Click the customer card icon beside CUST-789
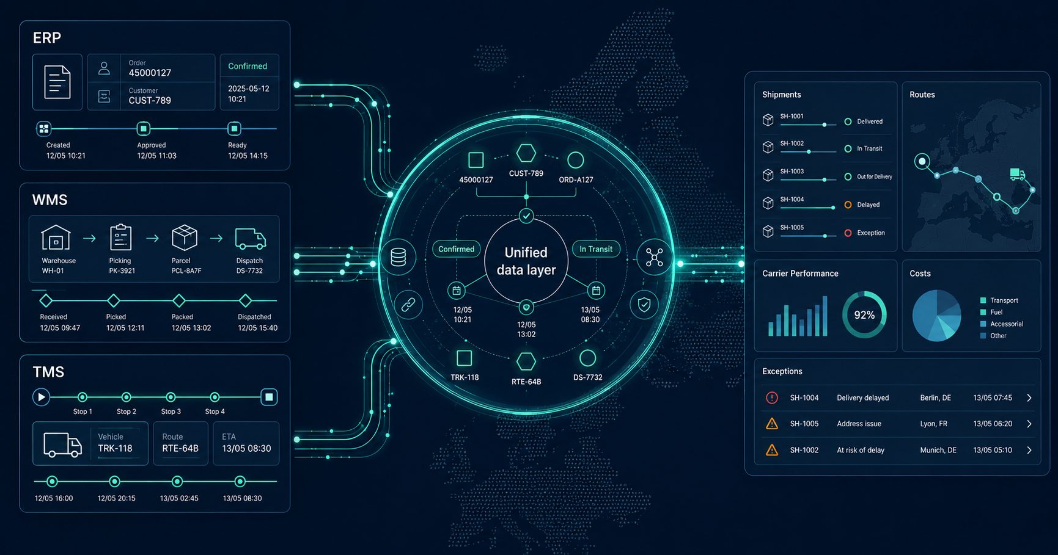1058x555 pixels. (x=105, y=96)
